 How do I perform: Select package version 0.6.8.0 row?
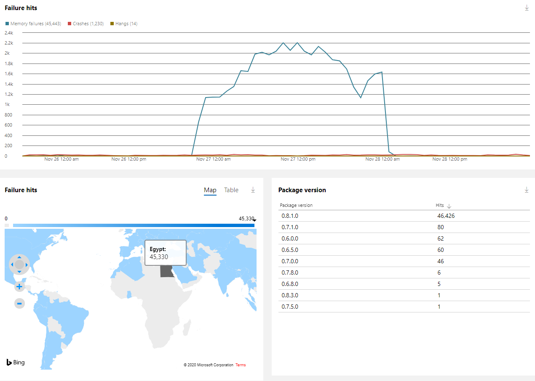[404, 284]
